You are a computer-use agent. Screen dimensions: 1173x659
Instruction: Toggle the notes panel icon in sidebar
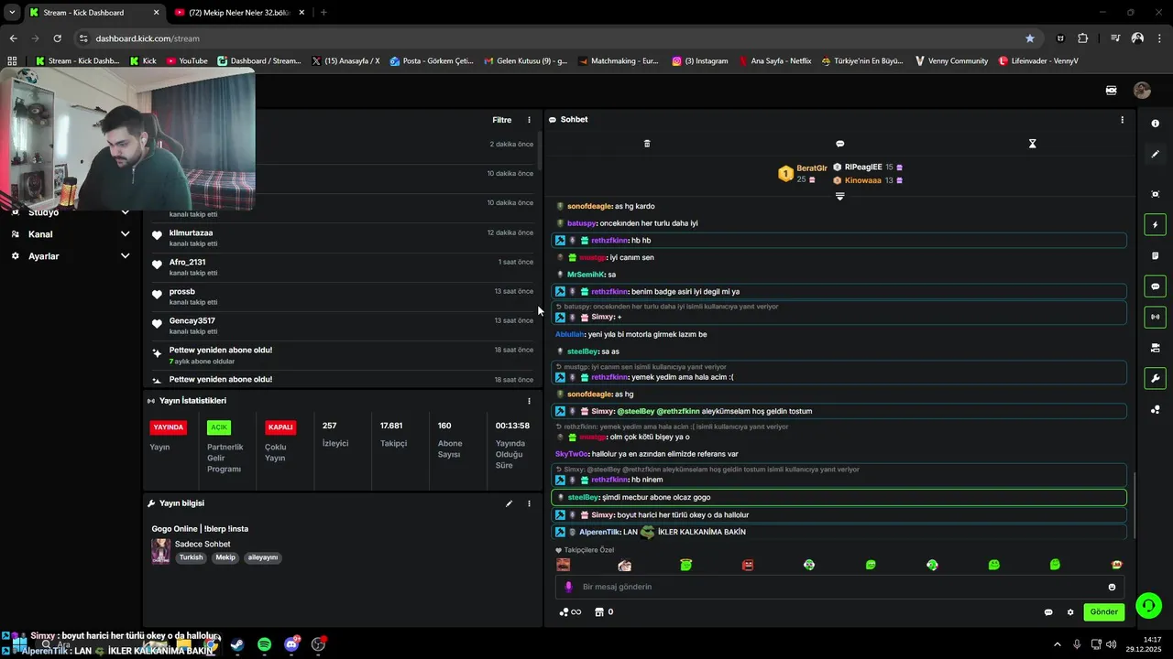tap(1155, 256)
